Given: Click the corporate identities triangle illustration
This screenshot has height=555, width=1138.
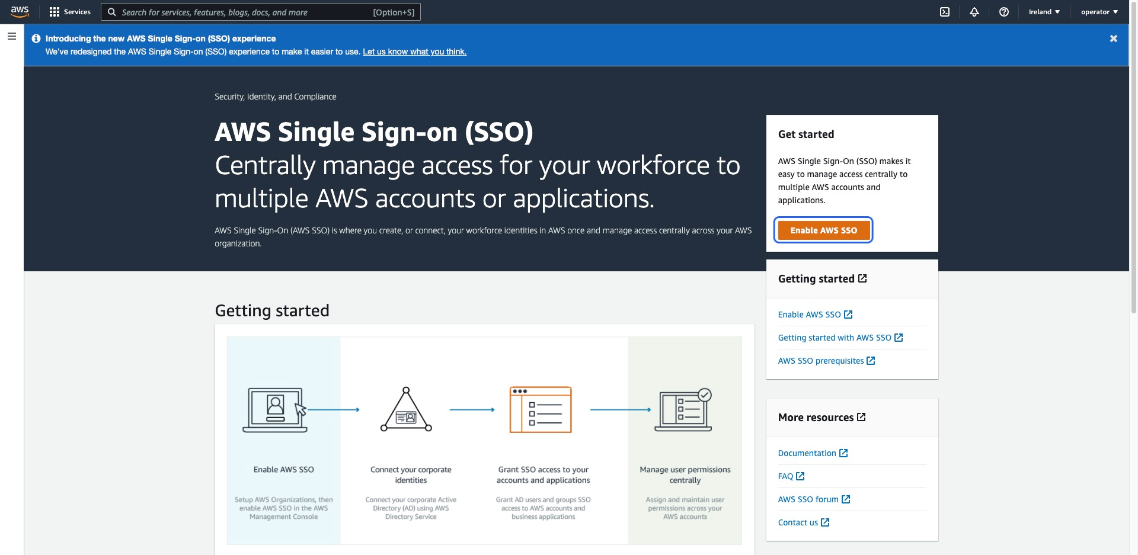Looking at the screenshot, I should coord(406,409).
